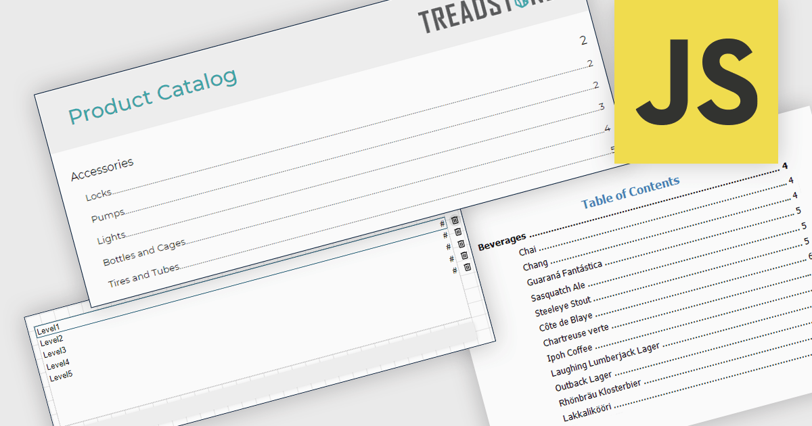The width and height of the screenshot is (812, 426).
Task: Open the Lights catalog entry
Action: tap(112, 239)
